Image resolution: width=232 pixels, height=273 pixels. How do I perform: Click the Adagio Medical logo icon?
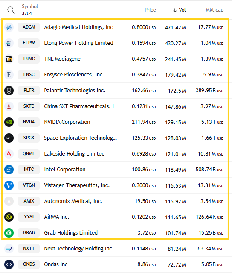(x=9, y=27)
